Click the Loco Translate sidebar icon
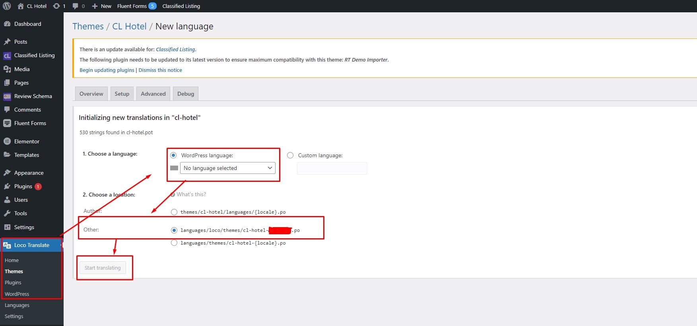Screen dimensions: 697x326 click(7, 245)
